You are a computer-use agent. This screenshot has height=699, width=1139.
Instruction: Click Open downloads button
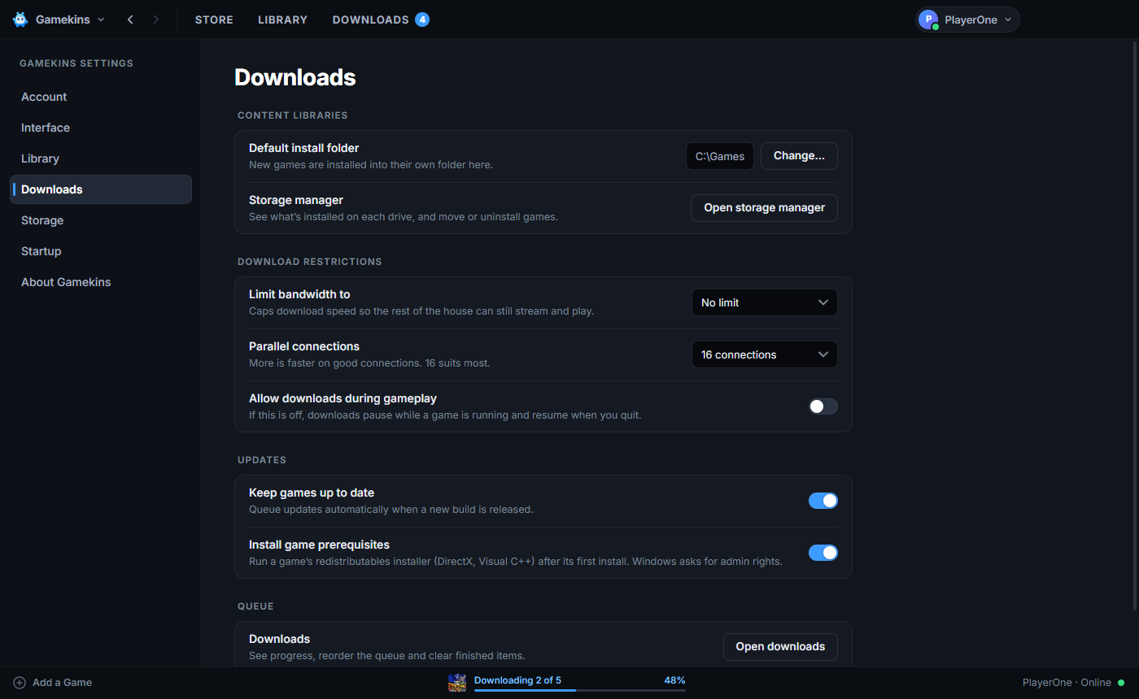click(x=780, y=647)
